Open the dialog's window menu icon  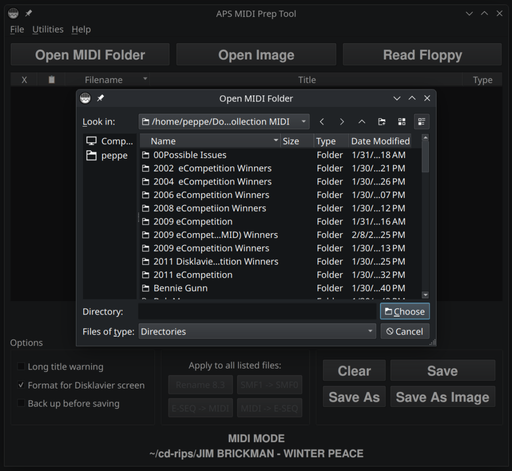tap(85, 98)
